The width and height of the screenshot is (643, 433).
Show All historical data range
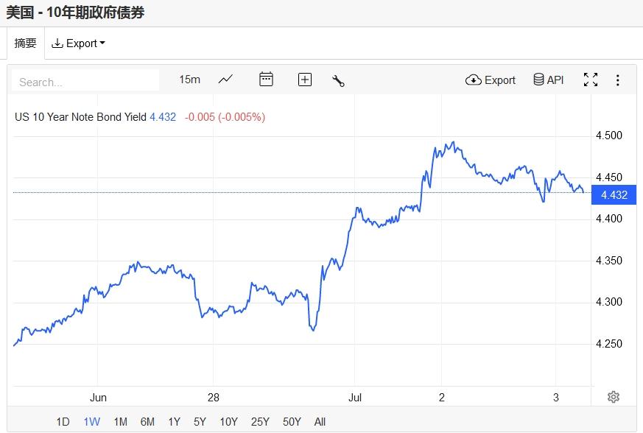320,422
